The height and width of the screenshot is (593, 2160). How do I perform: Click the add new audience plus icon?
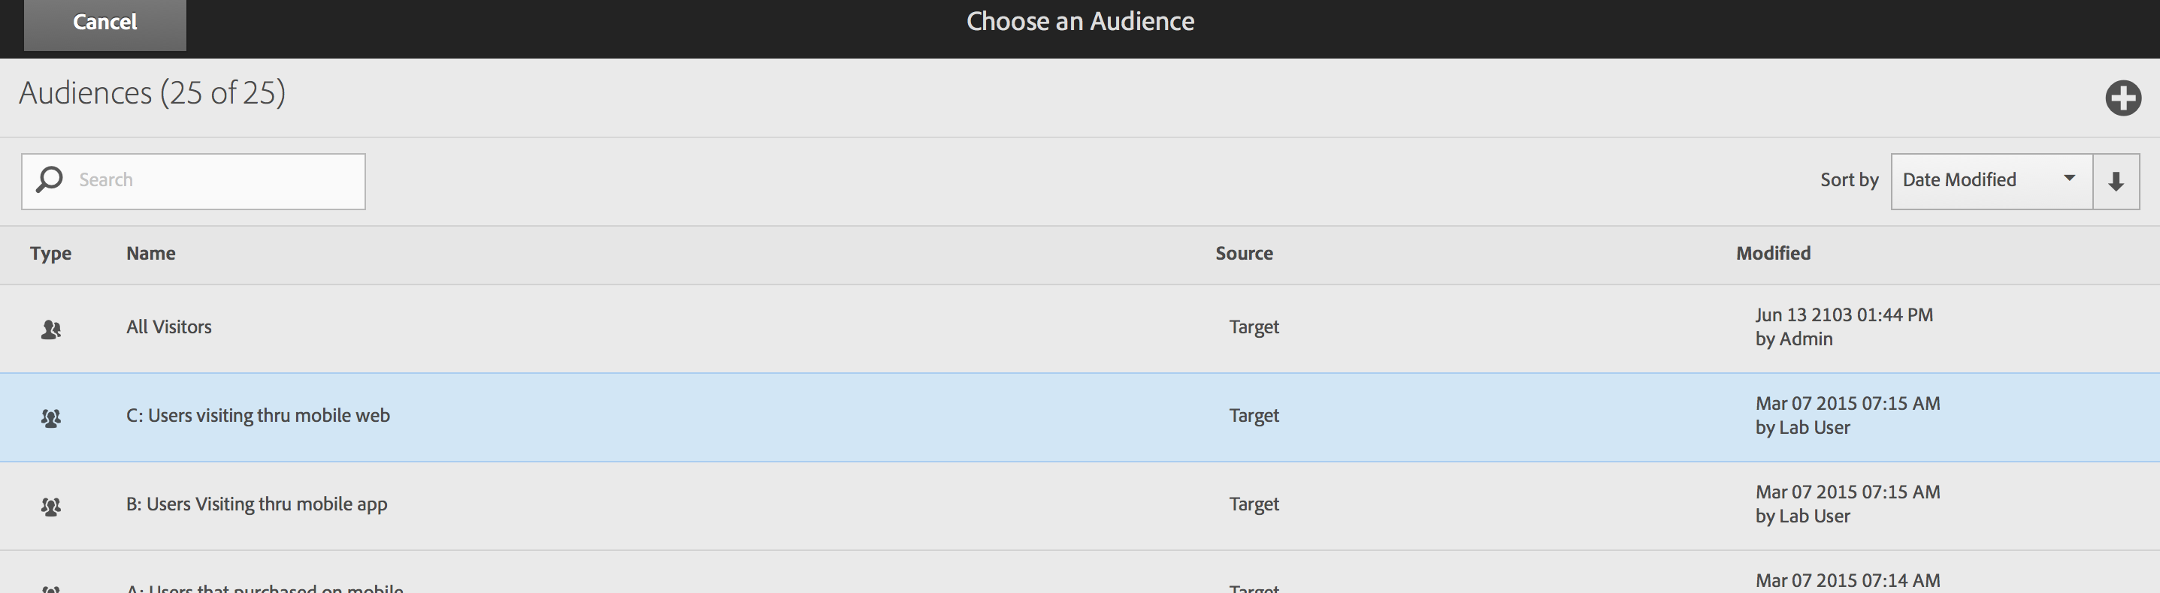tap(2122, 98)
